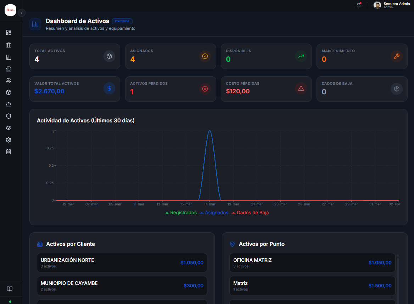Open the package inventory icon in sidebar
Viewport: 414px width, 304px height.
coord(9,92)
